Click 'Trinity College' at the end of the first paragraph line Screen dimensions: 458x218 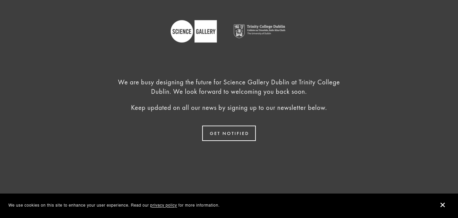319,82
